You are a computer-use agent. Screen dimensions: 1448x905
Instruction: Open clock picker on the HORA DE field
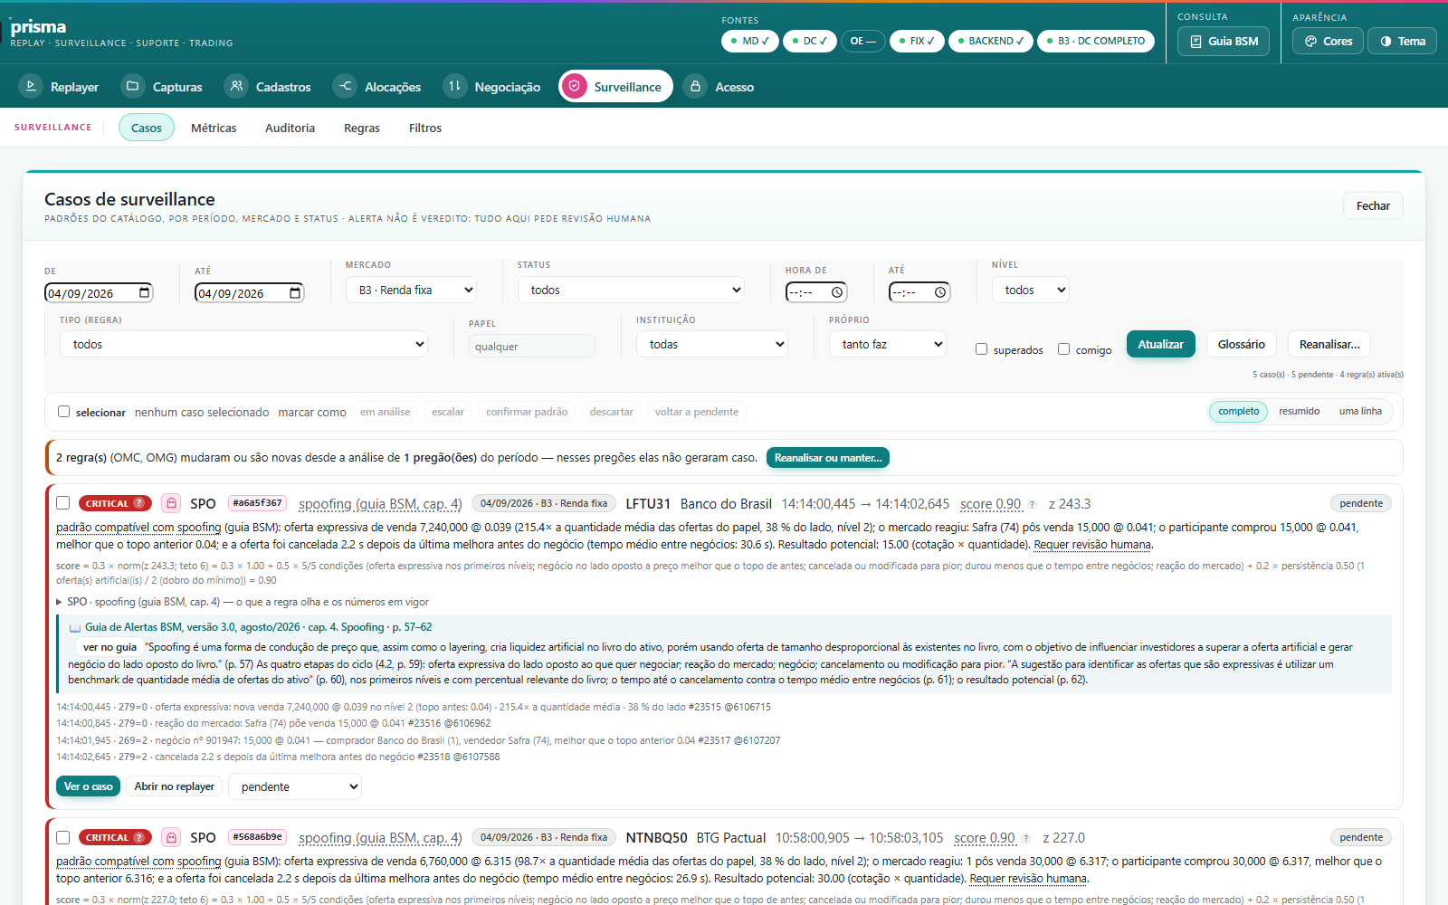pos(837,292)
